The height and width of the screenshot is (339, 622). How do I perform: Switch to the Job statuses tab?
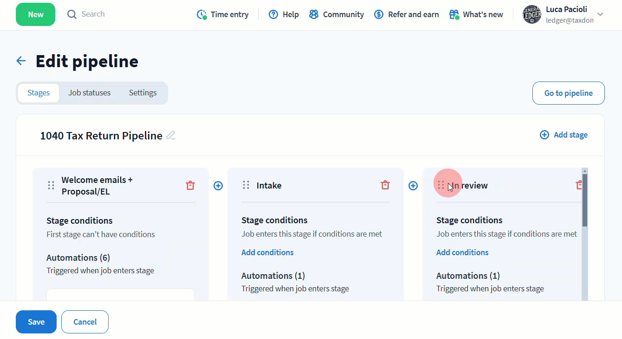pyautogui.click(x=90, y=93)
